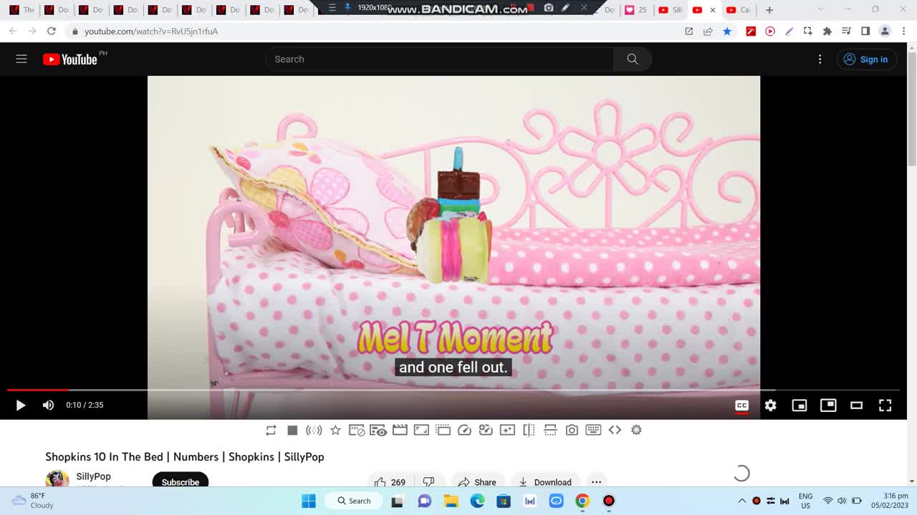Open YouTube three-dot settings menu

click(x=820, y=59)
